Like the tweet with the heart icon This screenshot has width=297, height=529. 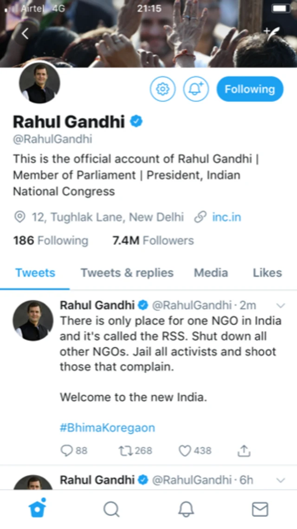(185, 450)
